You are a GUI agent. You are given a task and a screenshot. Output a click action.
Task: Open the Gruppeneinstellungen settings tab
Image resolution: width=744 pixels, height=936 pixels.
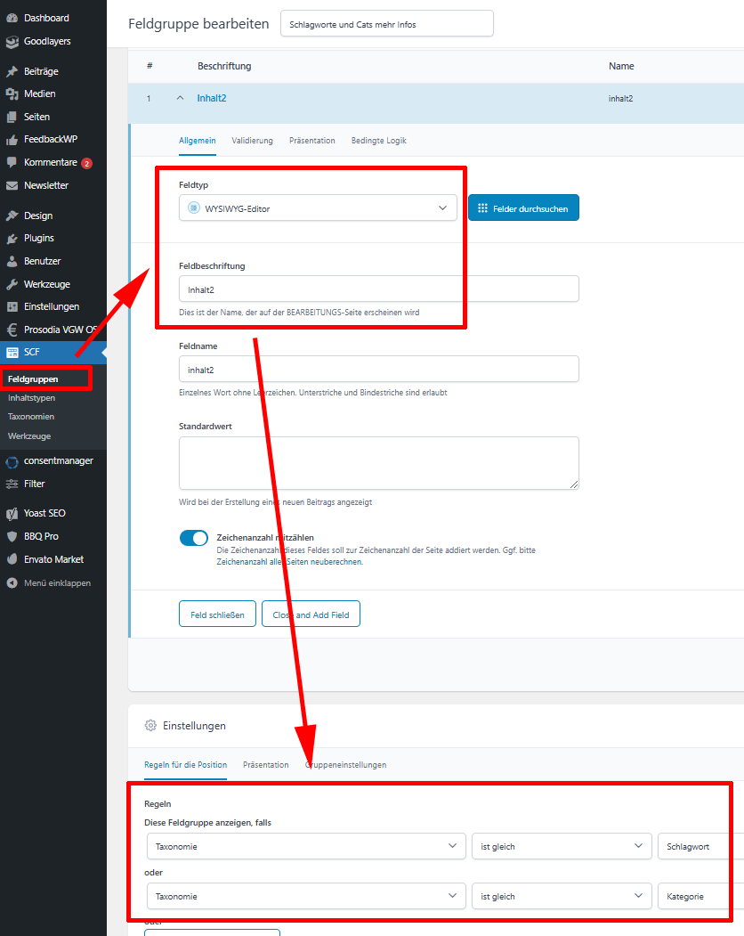347,765
